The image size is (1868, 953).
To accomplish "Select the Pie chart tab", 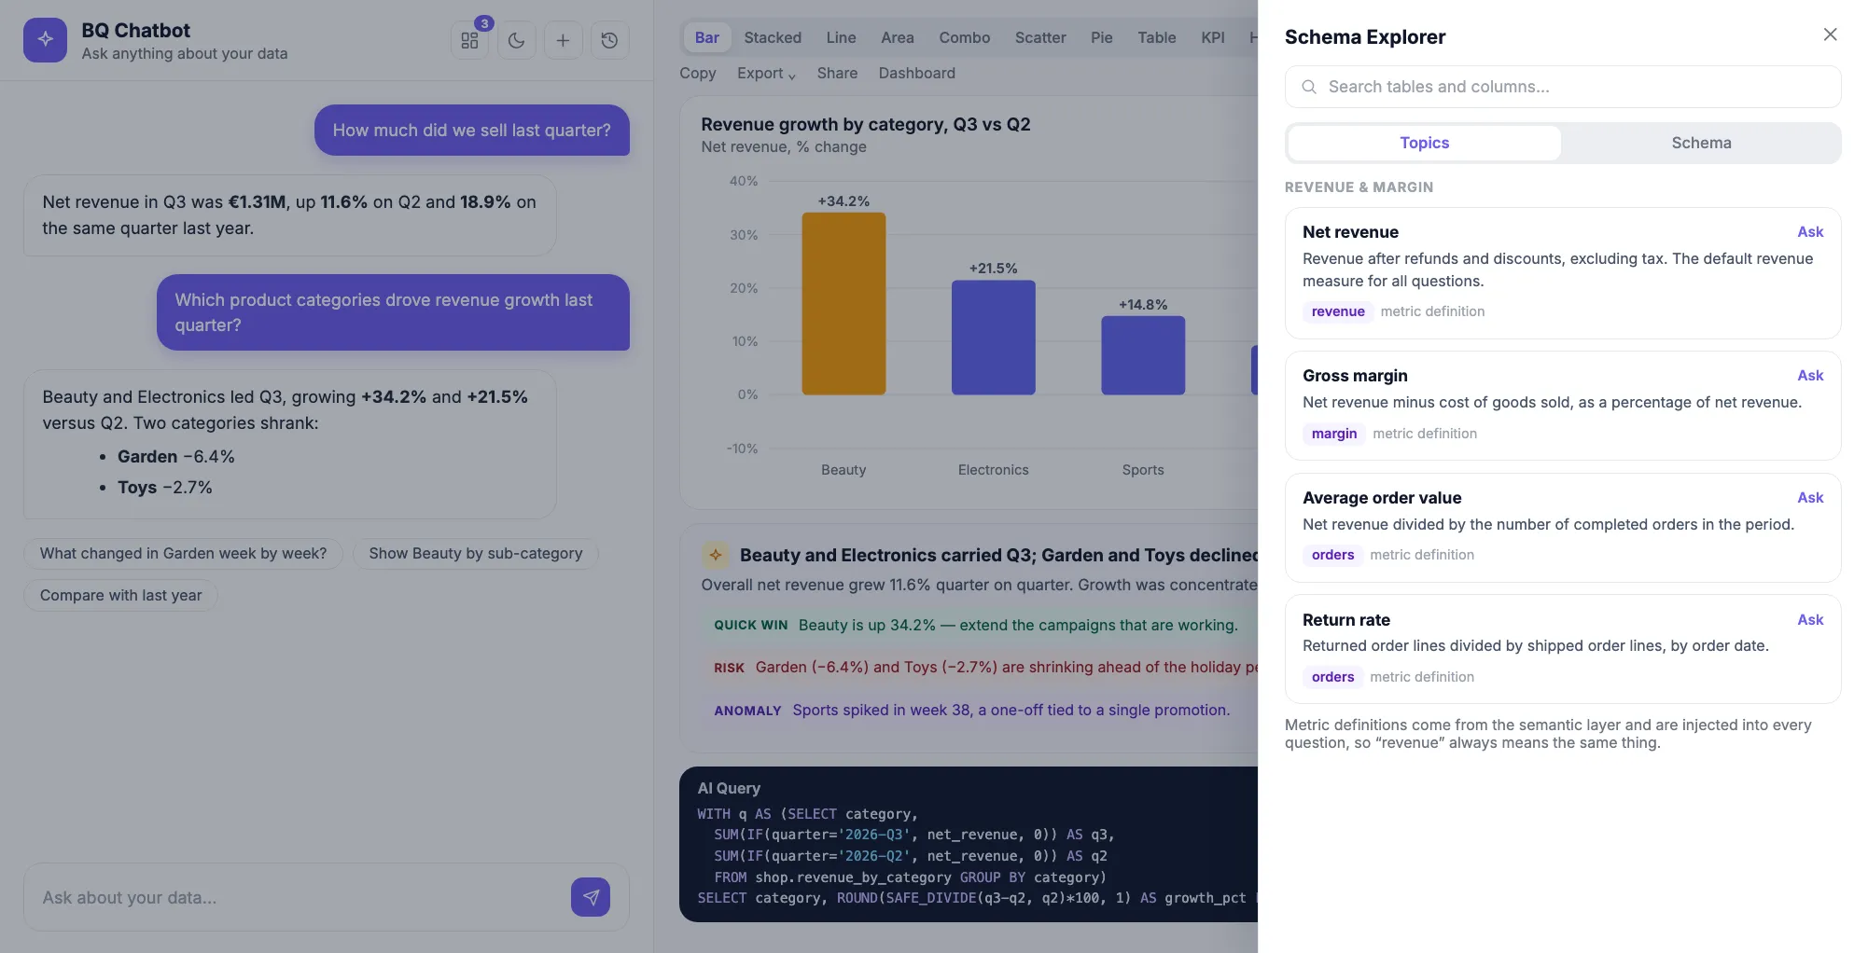I will pos(1102,37).
